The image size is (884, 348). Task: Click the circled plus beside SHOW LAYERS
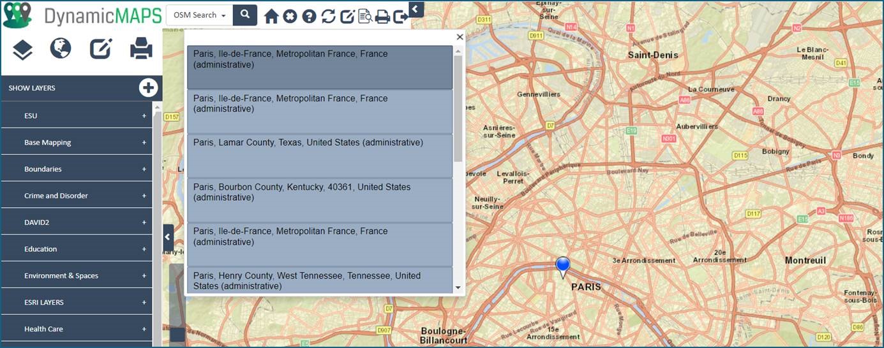coord(149,87)
